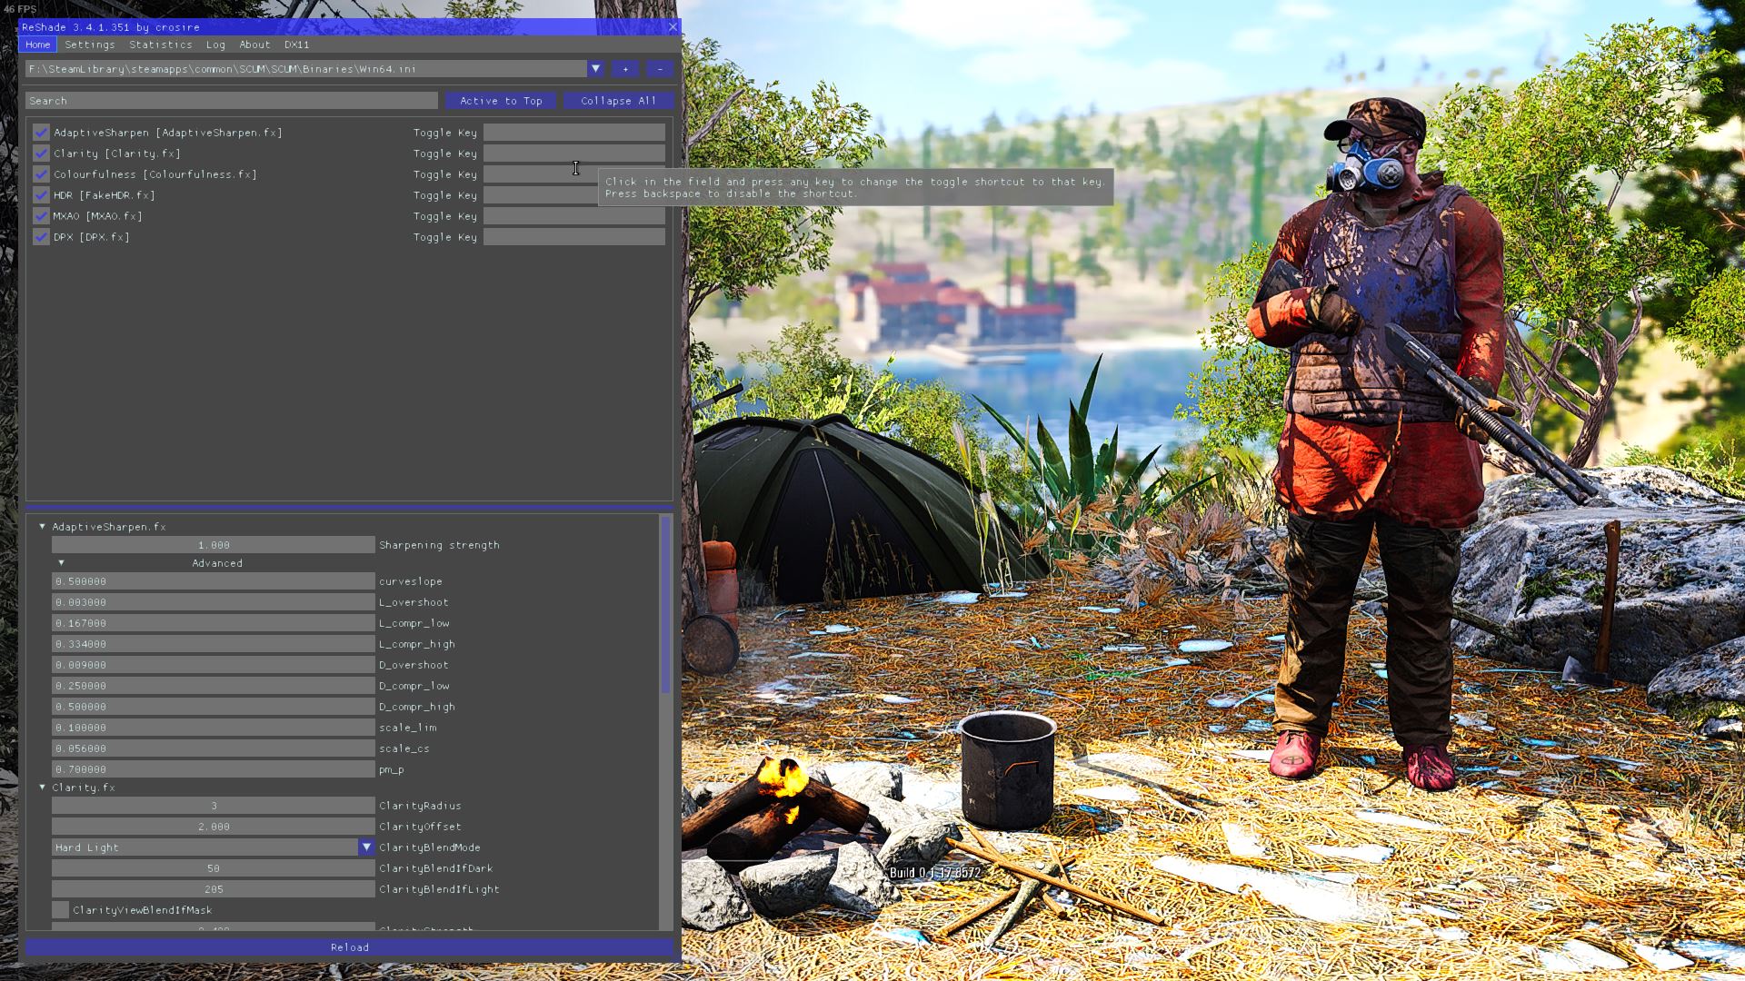The height and width of the screenshot is (981, 1745).
Task: Switch to the DX11 tab
Action: click(x=296, y=45)
